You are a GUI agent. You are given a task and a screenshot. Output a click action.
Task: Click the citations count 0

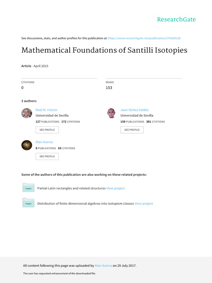(23, 88)
